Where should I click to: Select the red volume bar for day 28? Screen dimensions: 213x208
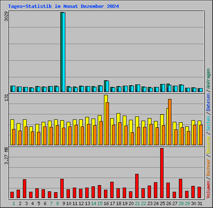pos(181,188)
